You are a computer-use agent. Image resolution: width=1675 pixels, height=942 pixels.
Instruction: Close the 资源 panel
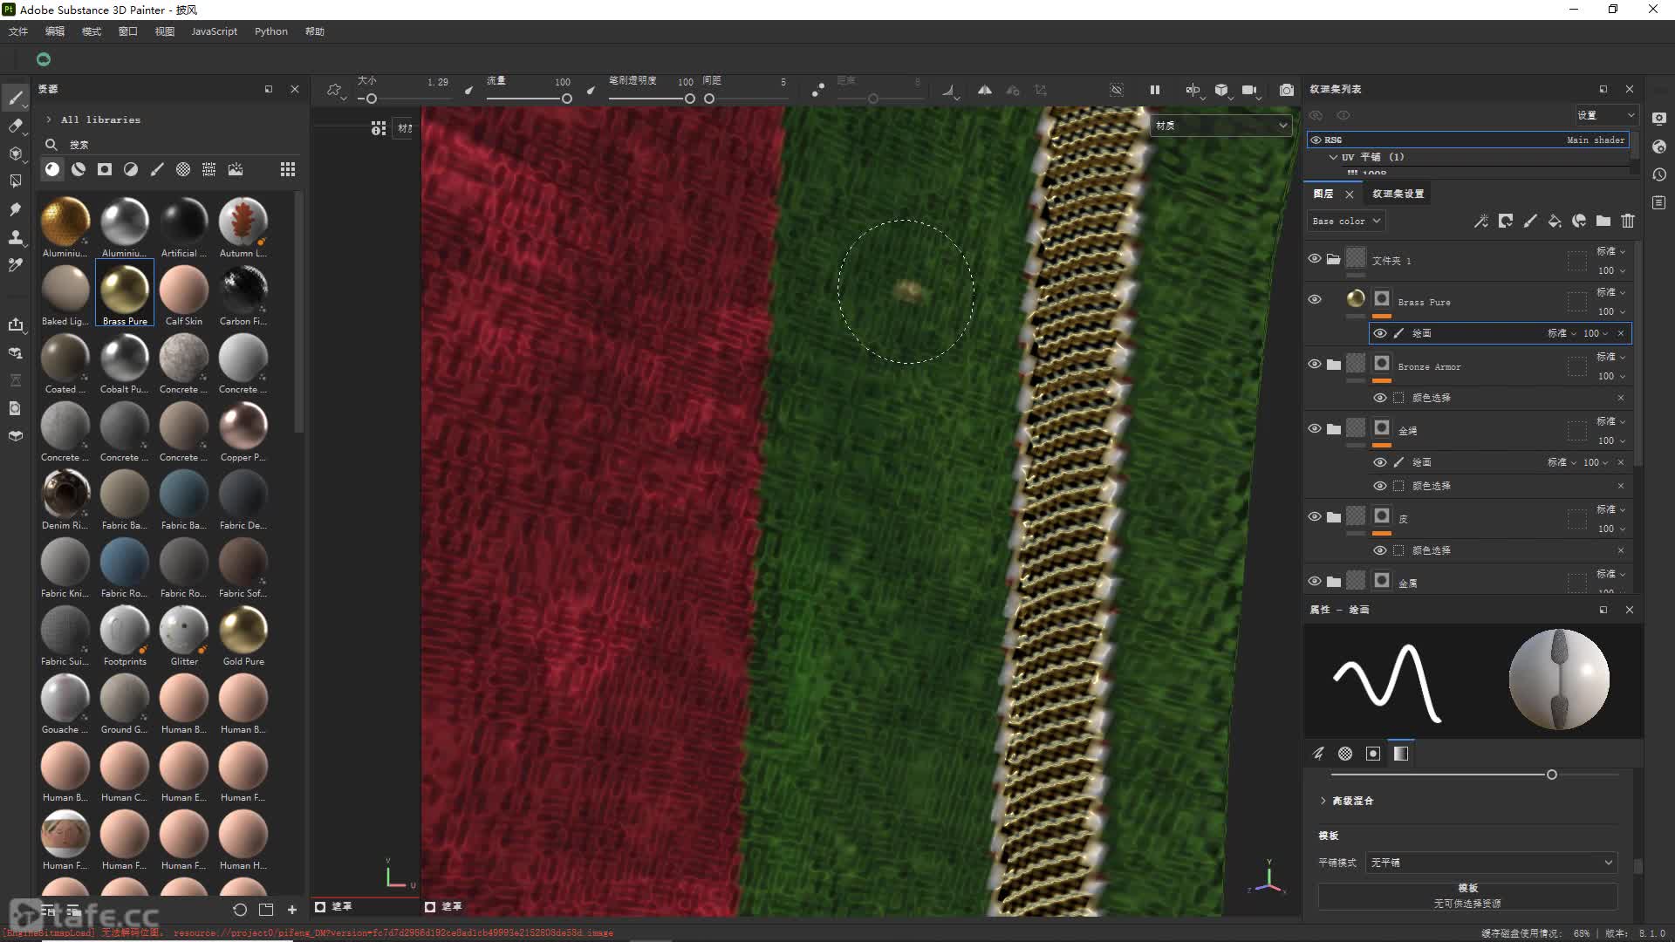click(x=295, y=89)
